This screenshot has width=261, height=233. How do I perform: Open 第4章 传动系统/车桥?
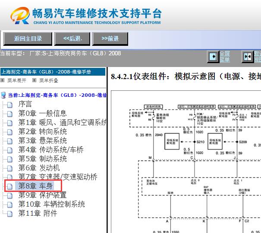(x=51, y=150)
